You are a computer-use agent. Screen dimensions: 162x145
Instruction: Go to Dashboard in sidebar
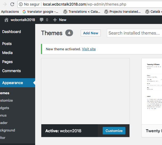(11, 32)
